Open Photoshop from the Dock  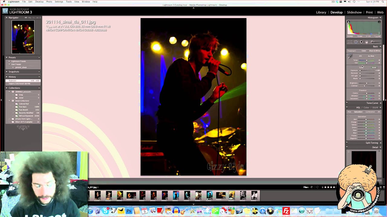pyautogui.click(x=129, y=211)
